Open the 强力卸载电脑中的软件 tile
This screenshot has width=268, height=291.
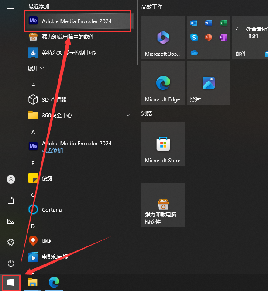[x=163, y=205]
